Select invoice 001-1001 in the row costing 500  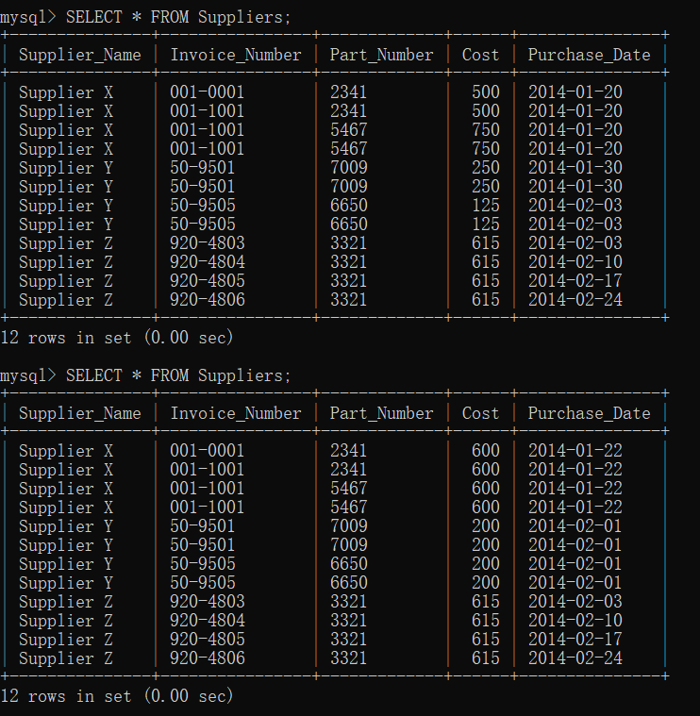207,111
